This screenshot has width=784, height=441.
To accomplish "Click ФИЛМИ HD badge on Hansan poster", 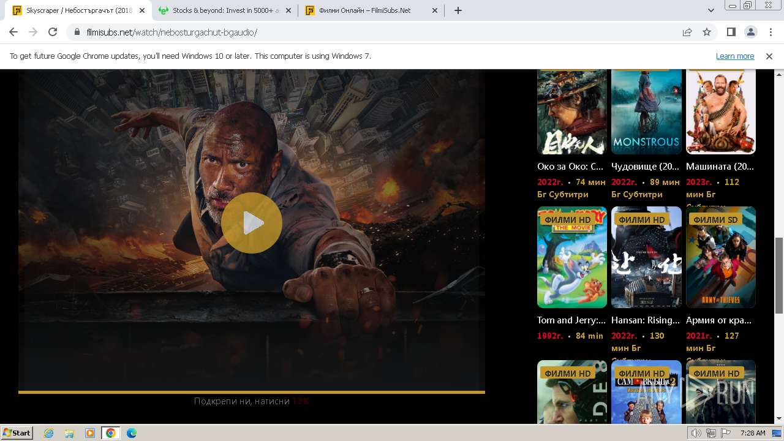I will tap(642, 219).
